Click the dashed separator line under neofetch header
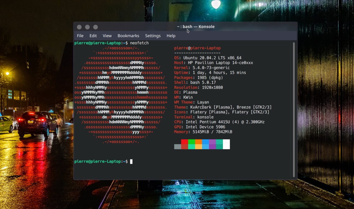The width and height of the screenshot is (354, 209). click(197, 53)
